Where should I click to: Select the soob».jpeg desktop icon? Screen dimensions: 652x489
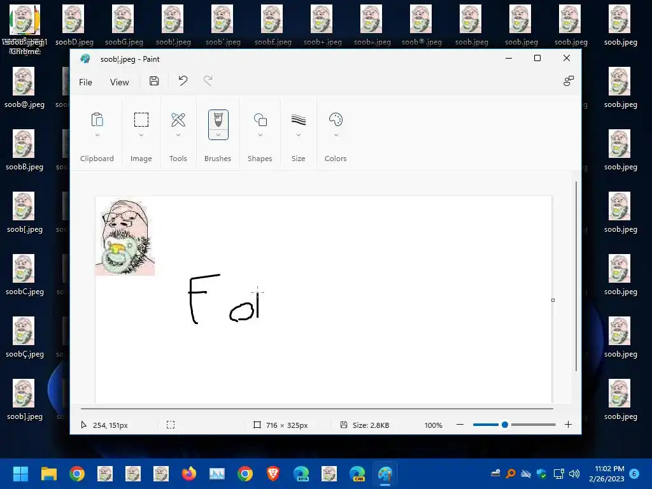point(372,25)
